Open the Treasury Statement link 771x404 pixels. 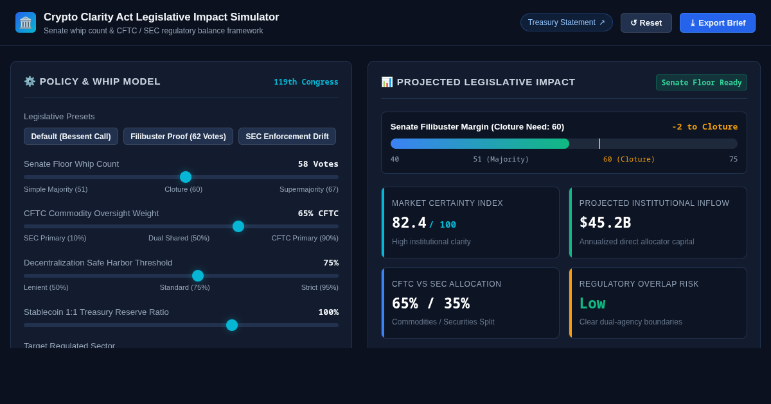pyautogui.click(x=567, y=22)
